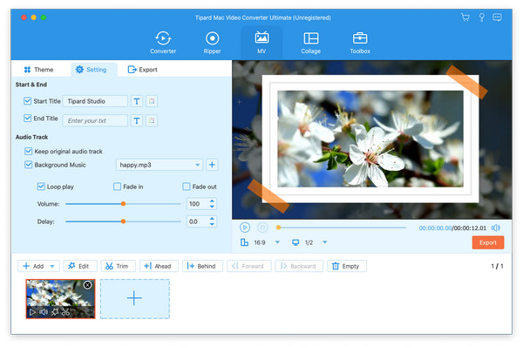Open the Collage module
The image size is (523, 347).
point(310,43)
